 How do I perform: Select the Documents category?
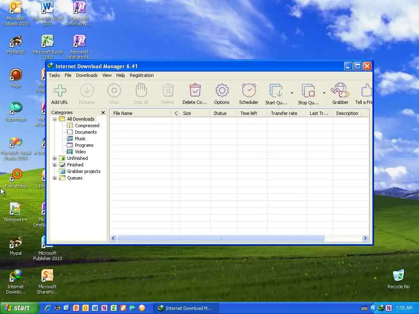[x=86, y=132]
